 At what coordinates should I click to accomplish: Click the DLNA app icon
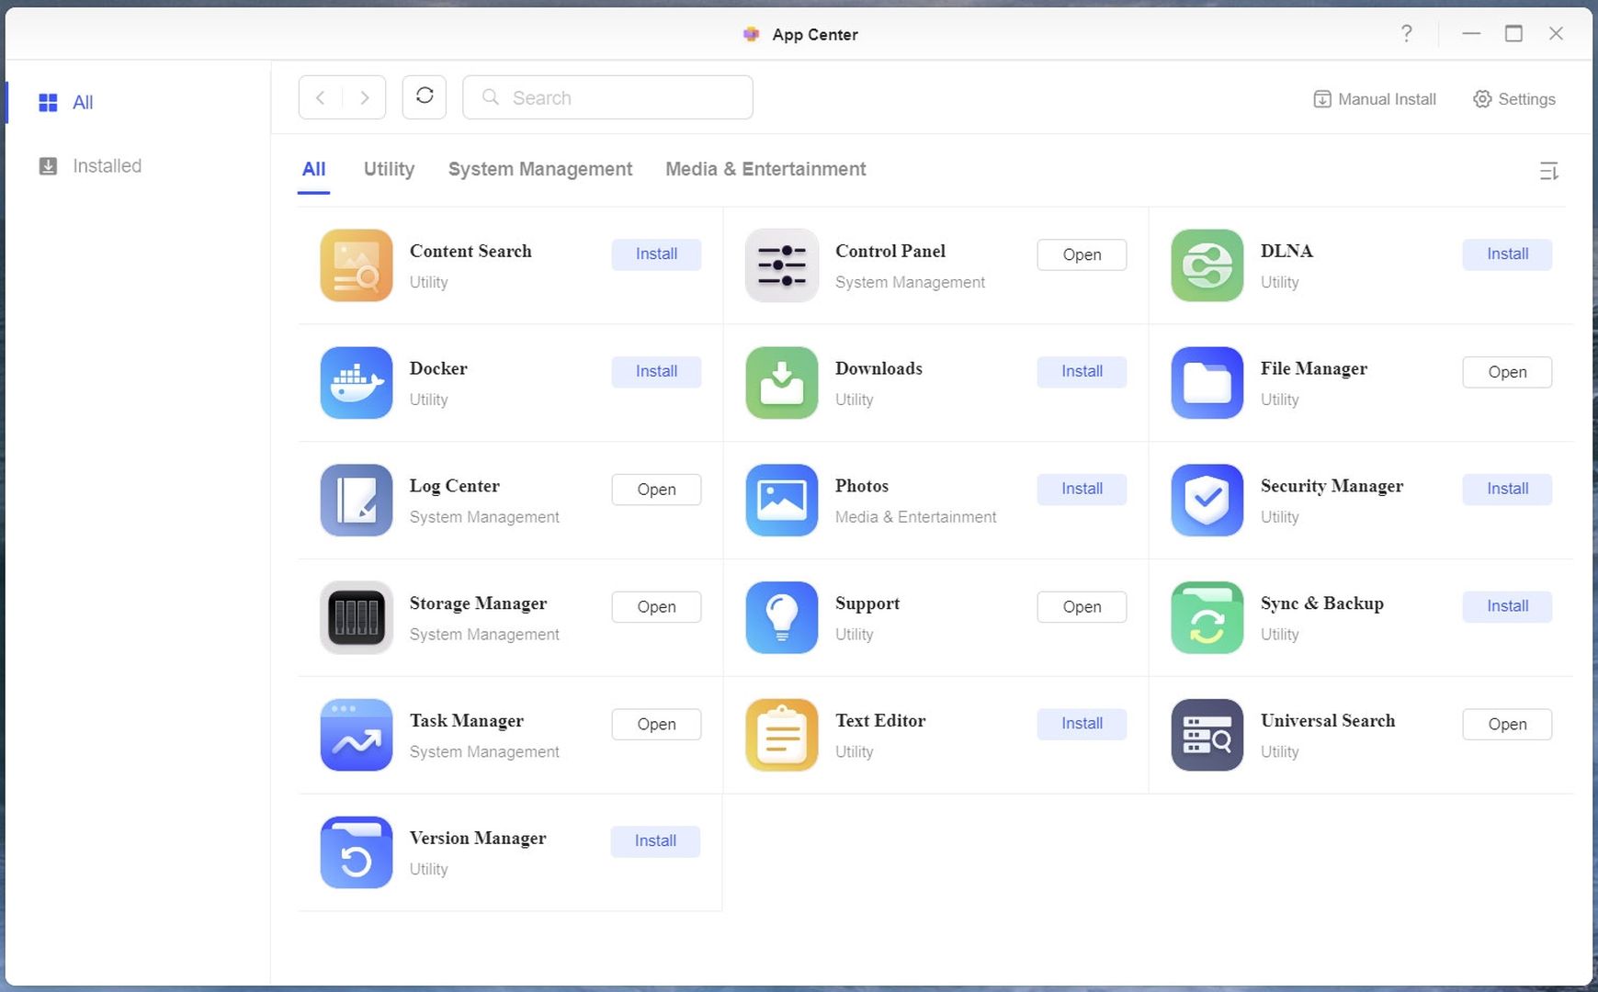coord(1207,265)
